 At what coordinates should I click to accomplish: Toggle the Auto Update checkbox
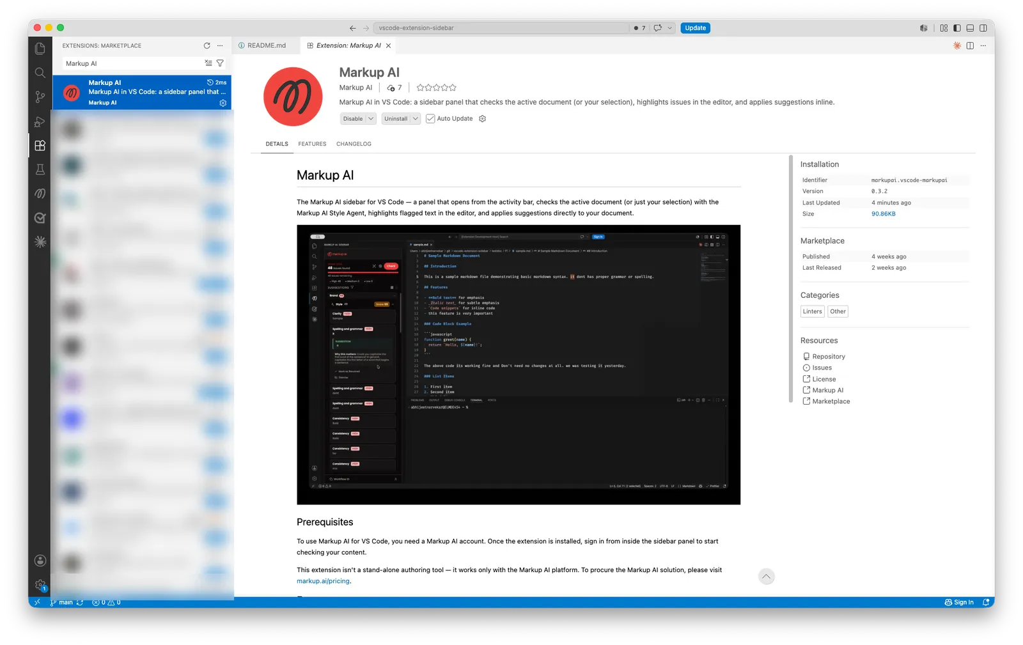(x=430, y=118)
